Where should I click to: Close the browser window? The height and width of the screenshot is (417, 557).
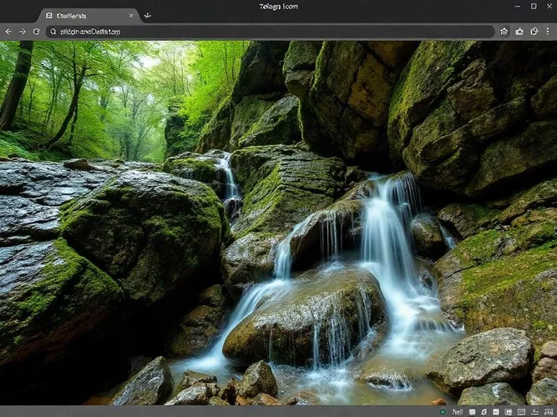(x=549, y=6)
